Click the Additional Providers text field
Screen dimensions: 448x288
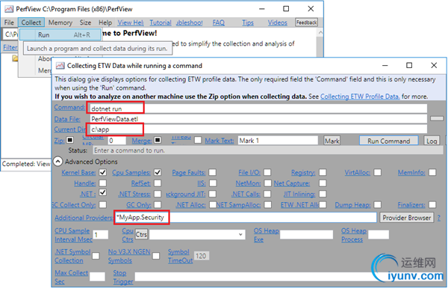(x=246, y=217)
